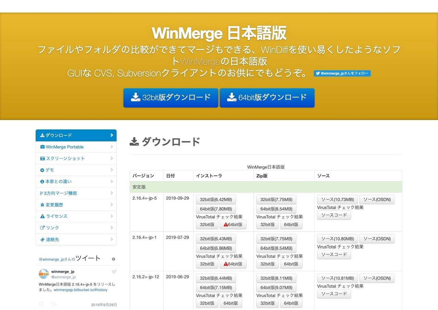Select the スクリーンショット sidebar item

coord(76,159)
